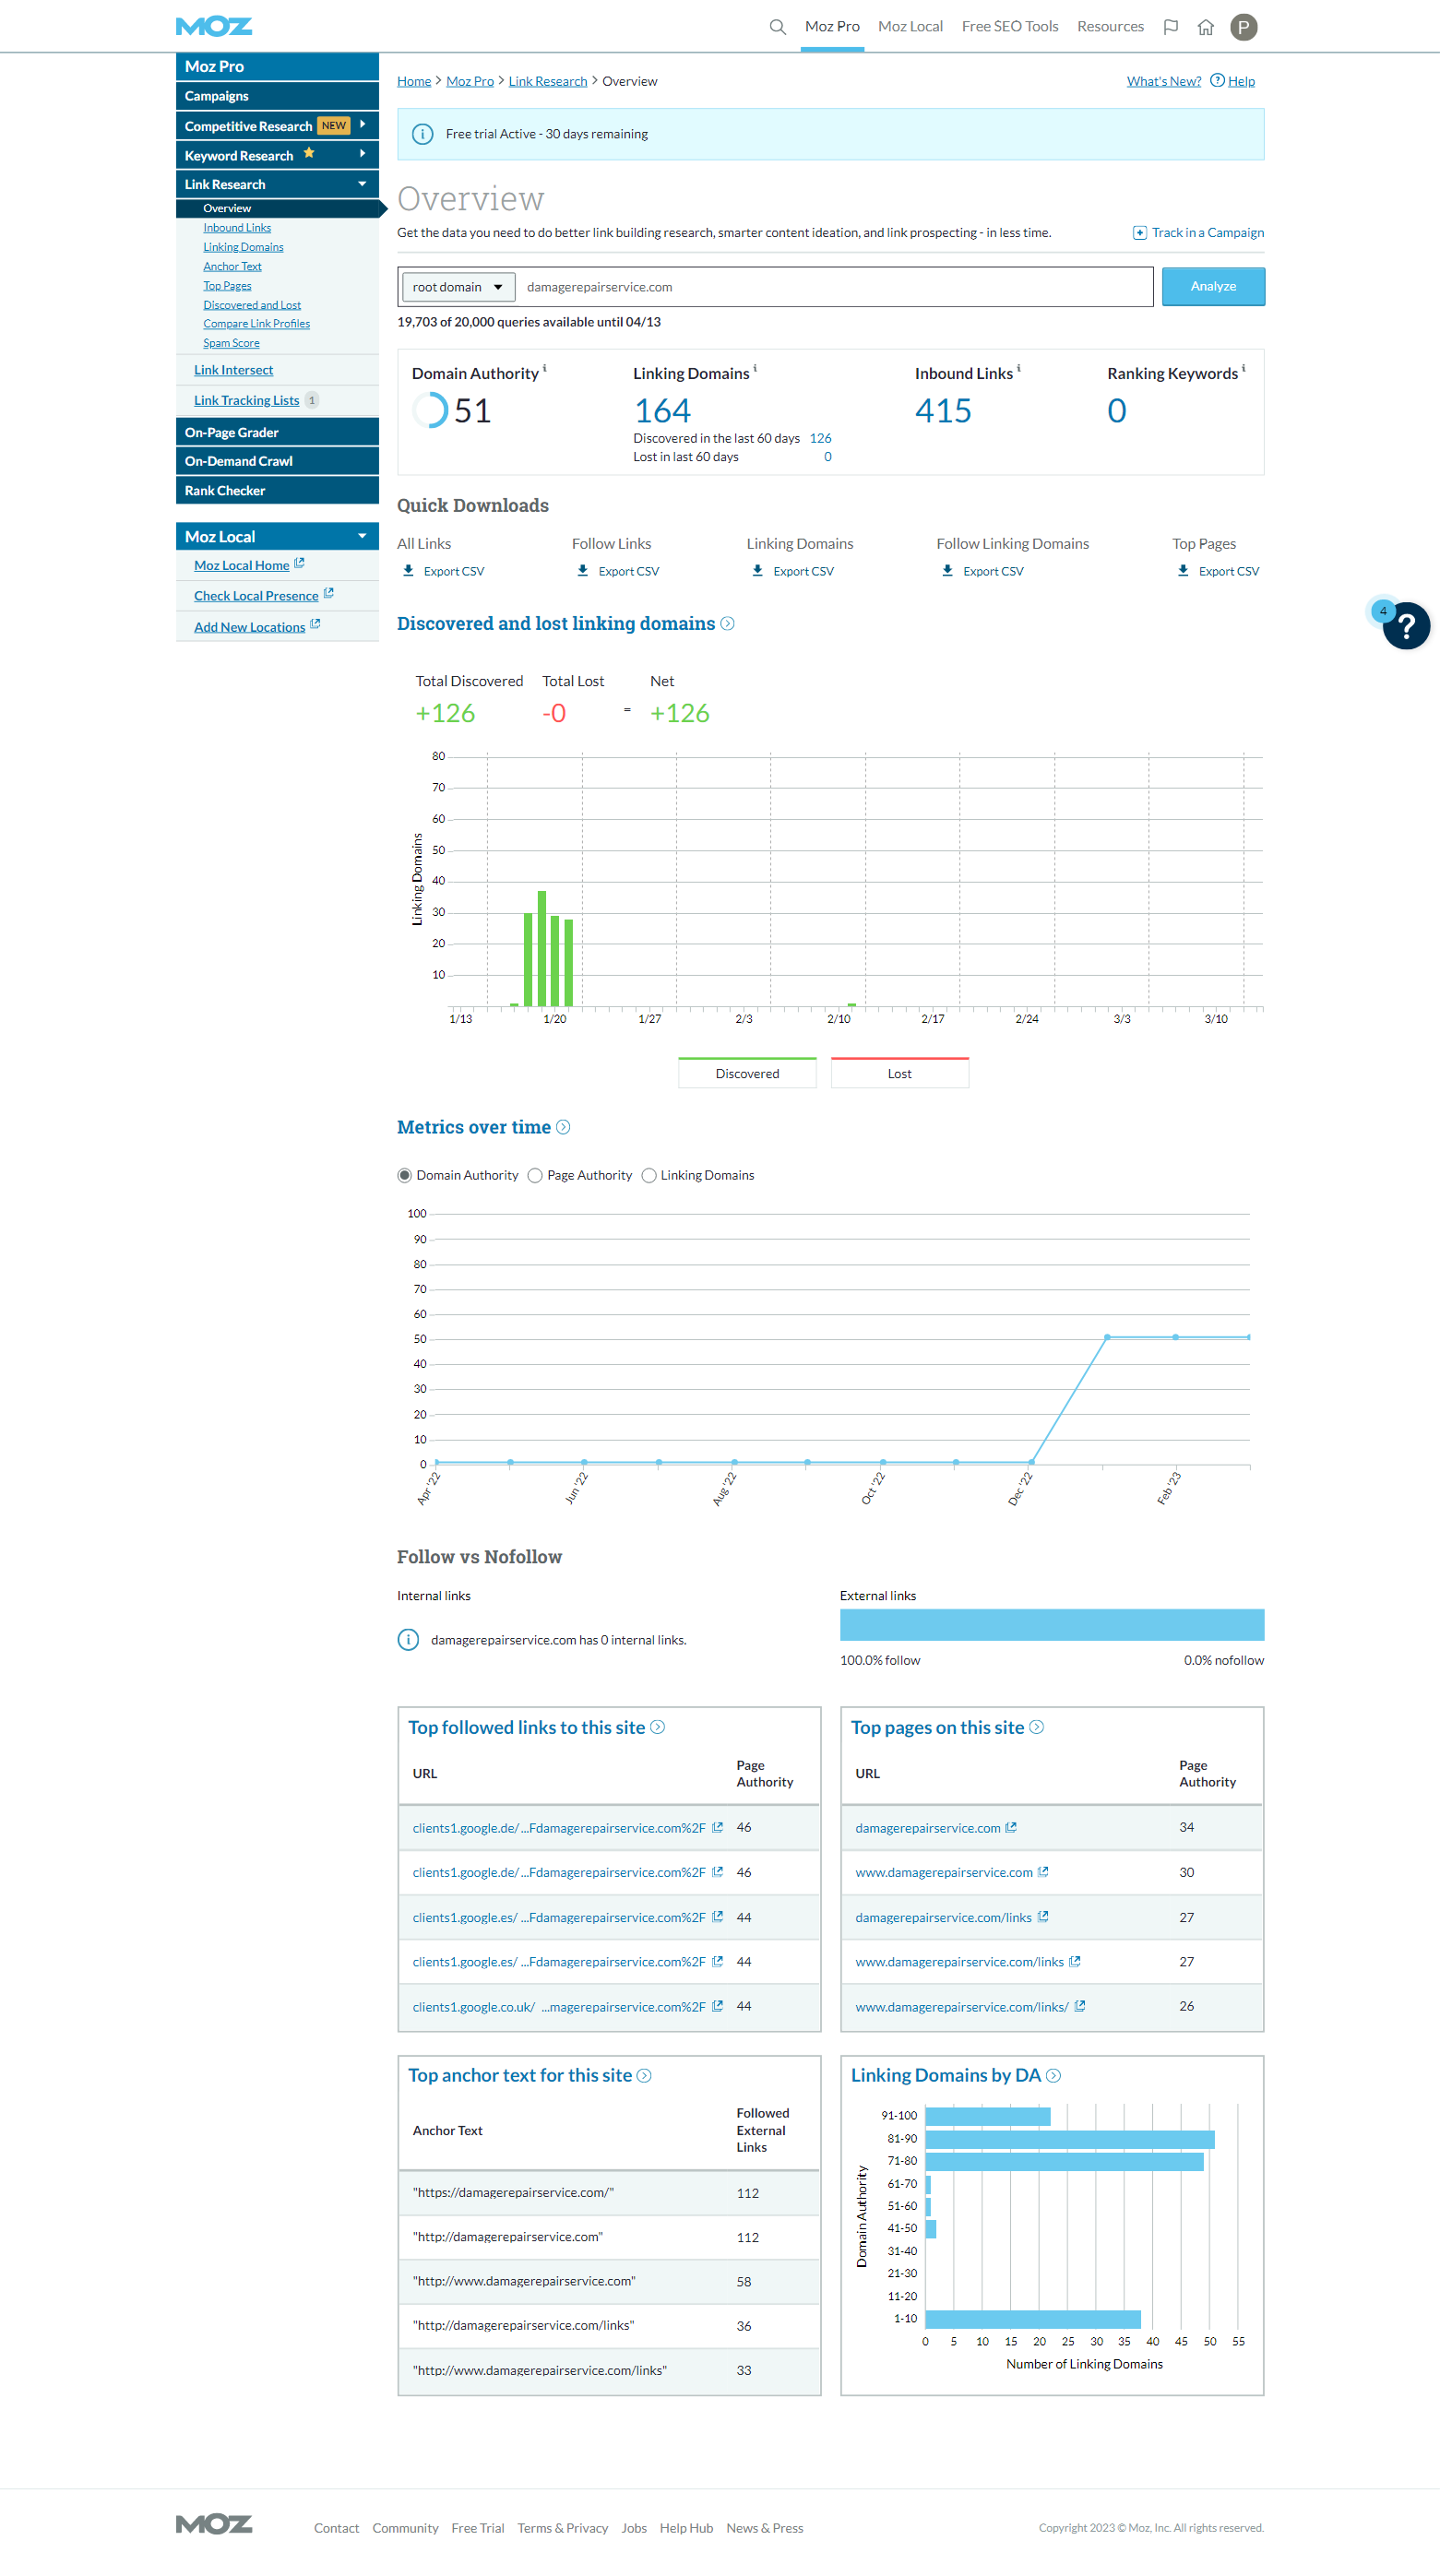
Task: Open Rank Checker in sidebar
Action: [x=277, y=491]
